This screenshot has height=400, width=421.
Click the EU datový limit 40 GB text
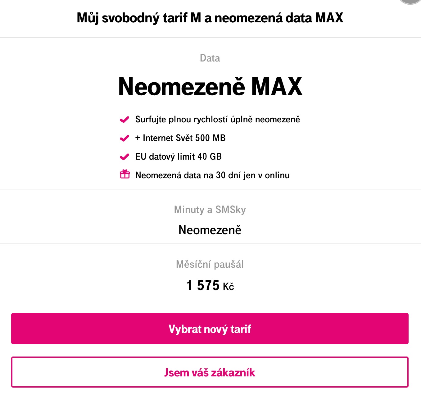(179, 157)
